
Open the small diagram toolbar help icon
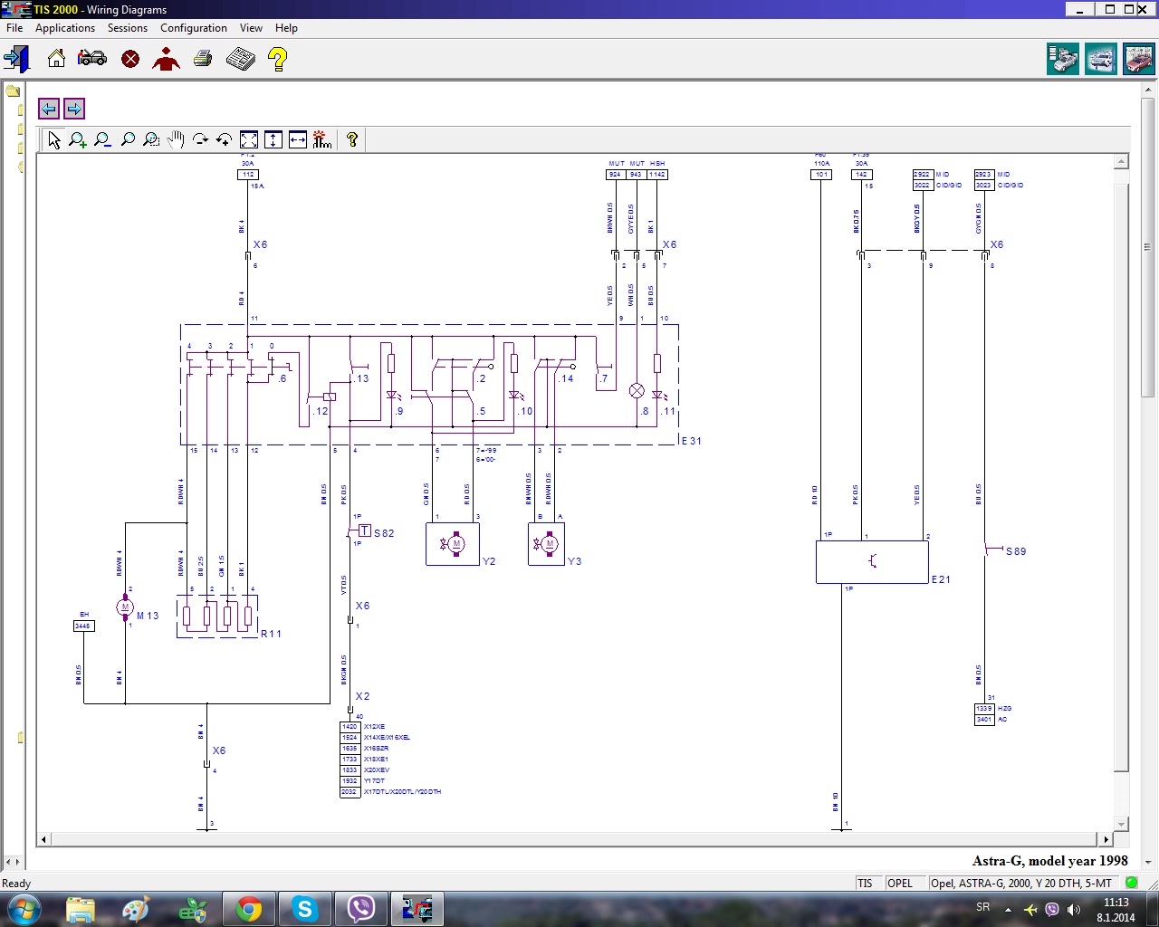click(352, 139)
